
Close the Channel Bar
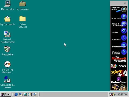pyautogui.click(x=125, y=3)
